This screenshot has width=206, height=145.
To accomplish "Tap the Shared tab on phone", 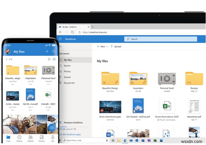I will click(31, 139).
